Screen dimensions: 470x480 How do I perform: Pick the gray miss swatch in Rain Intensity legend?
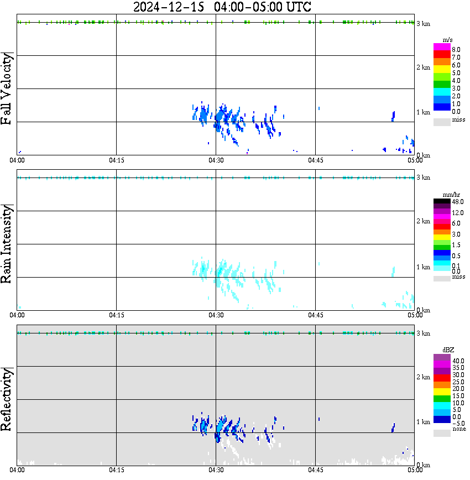pyautogui.click(x=442, y=279)
